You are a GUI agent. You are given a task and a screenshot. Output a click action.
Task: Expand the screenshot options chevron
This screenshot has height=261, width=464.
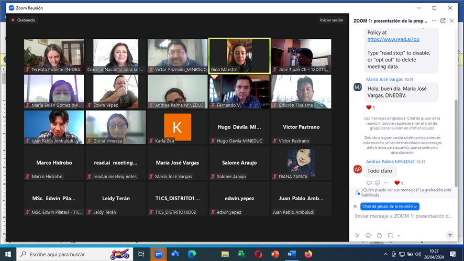[397, 235]
